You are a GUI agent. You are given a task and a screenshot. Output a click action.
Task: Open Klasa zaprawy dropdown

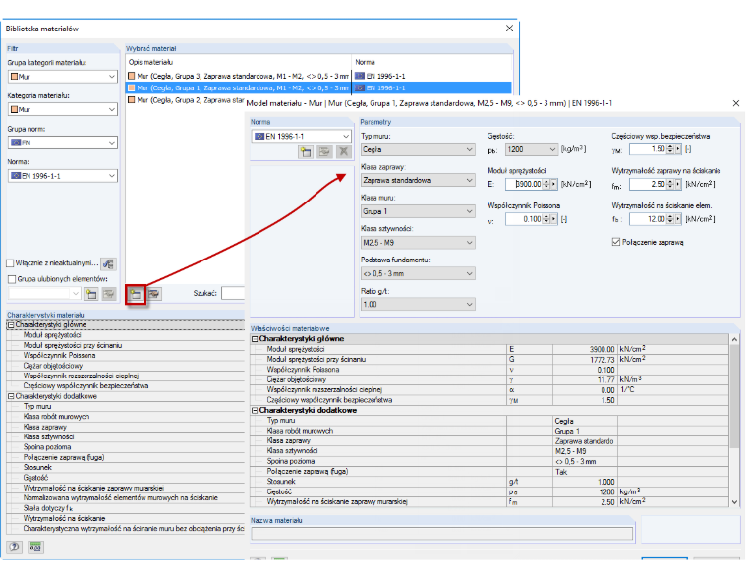coord(469,180)
